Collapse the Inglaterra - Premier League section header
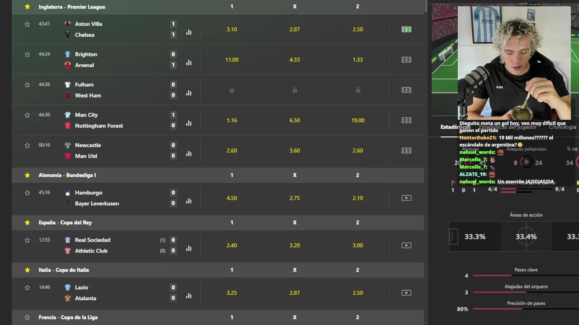This screenshot has height=325, width=579. coord(72,7)
